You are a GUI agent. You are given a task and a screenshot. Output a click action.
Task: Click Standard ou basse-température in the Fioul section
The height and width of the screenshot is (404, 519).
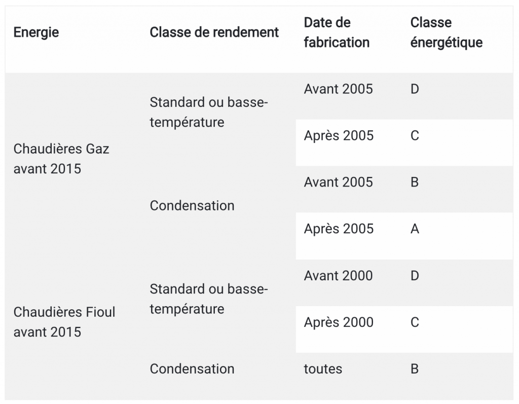[x=208, y=299]
